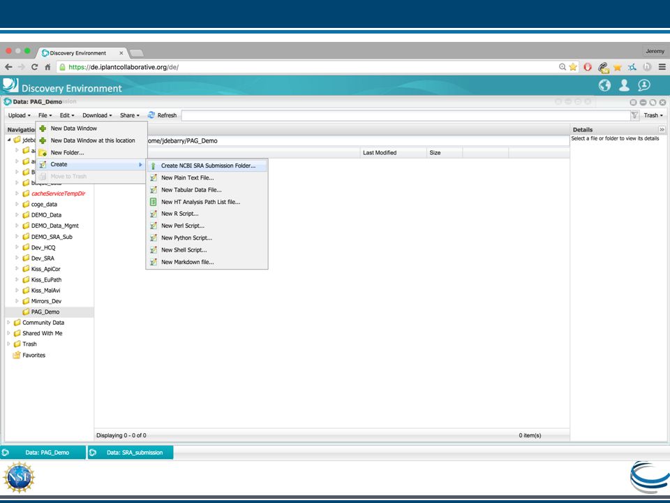Choose New R Script...

point(207,214)
